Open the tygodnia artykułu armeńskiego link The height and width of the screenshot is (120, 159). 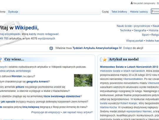[x=15, y=71]
